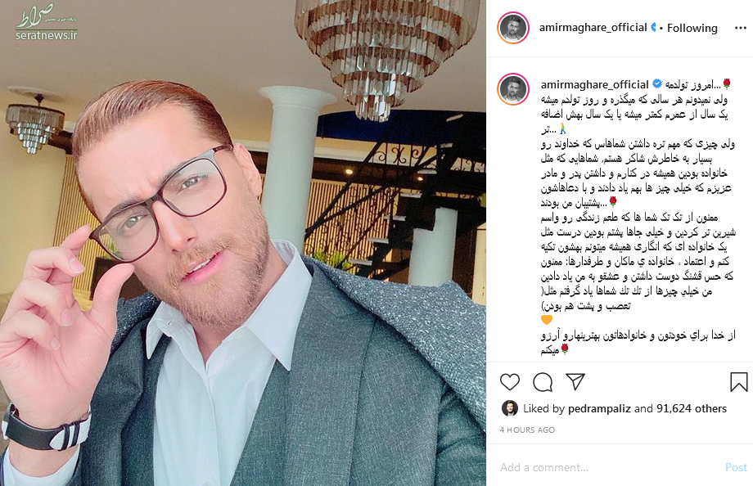
Task: Submit the comment with the Post button
Action: point(736,467)
